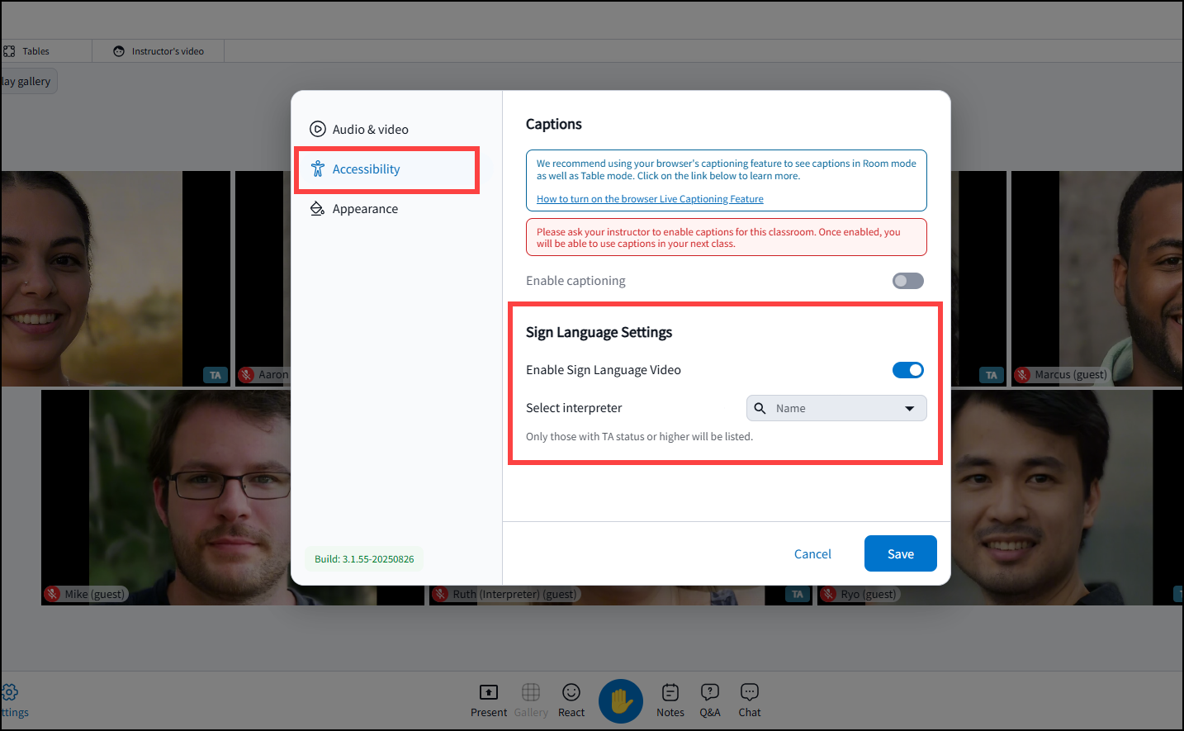This screenshot has width=1184, height=731.
Task: Open the browser Live Captioning Feature link
Action: tap(650, 199)
